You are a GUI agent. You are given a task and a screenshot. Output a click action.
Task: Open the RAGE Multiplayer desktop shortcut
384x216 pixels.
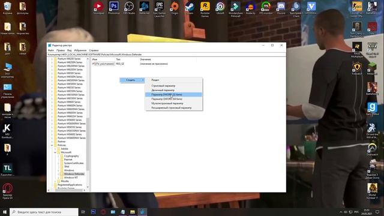(x=357, y=49)
